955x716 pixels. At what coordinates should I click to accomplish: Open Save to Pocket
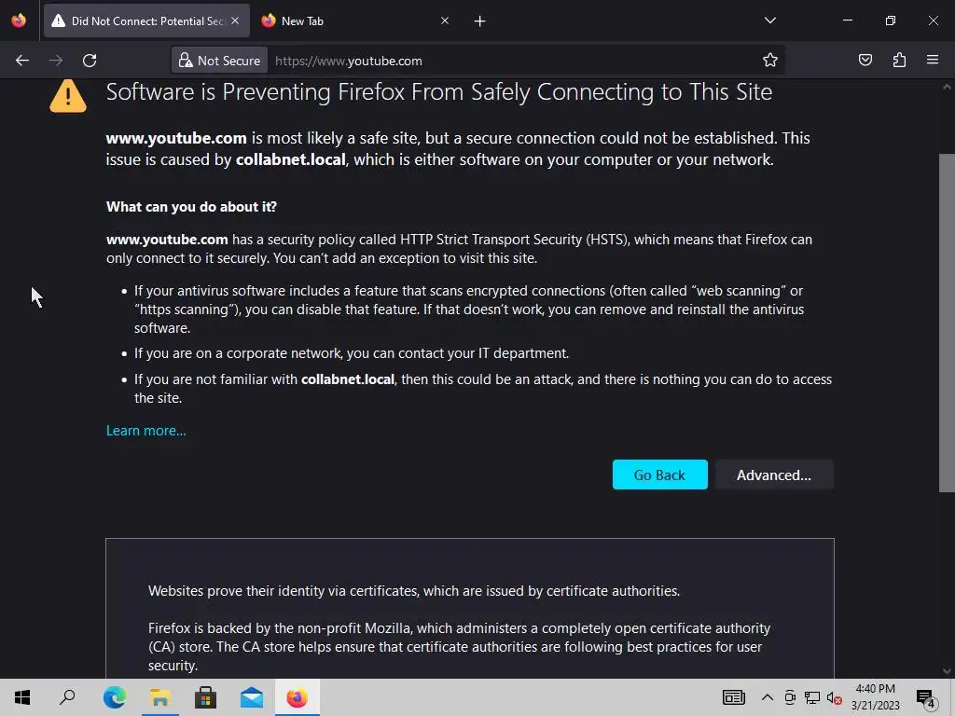click(x=865, y=60)
